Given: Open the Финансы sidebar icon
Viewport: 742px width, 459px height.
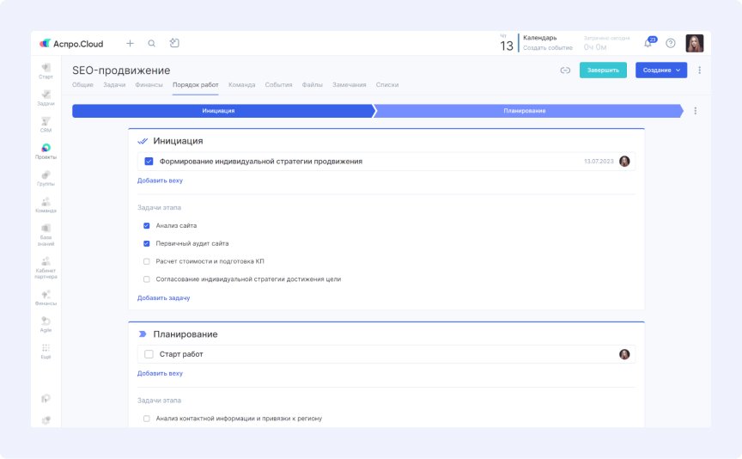Looking at the screenshot, I should pos(46,297).
